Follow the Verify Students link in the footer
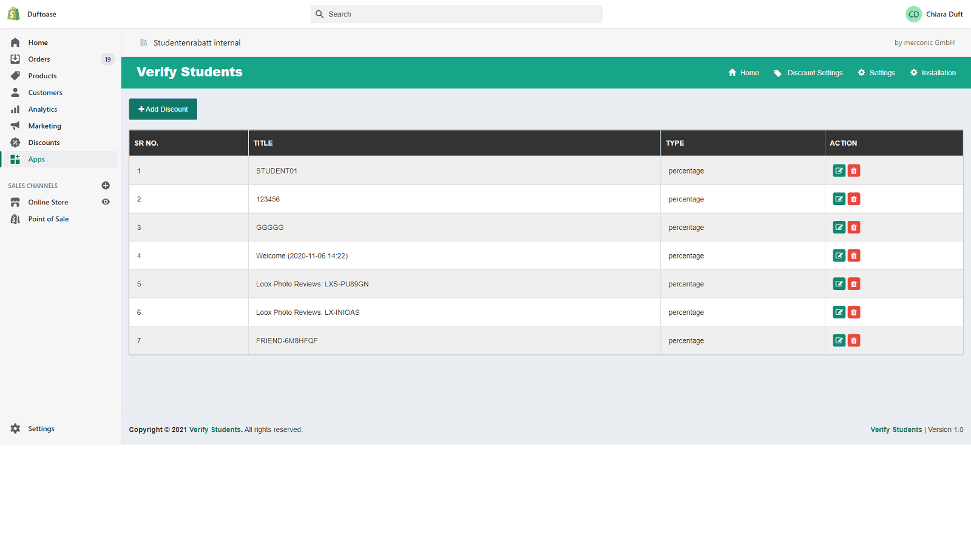Screen dimensions: 971x546 tap(215, 430)
